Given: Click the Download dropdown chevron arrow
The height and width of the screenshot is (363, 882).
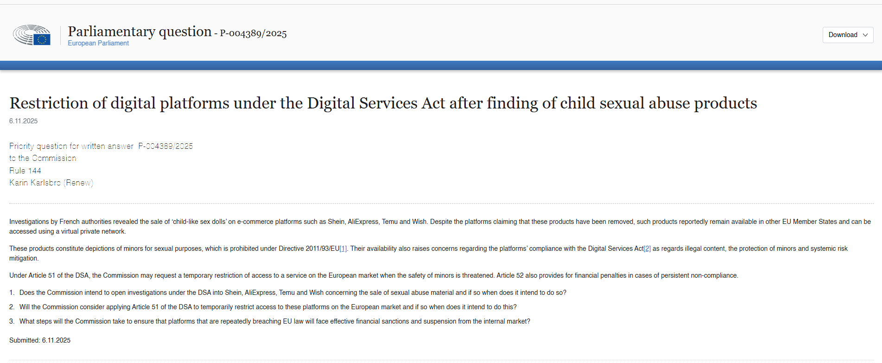Looking at the screenshot, I should [x=865, y=35].
